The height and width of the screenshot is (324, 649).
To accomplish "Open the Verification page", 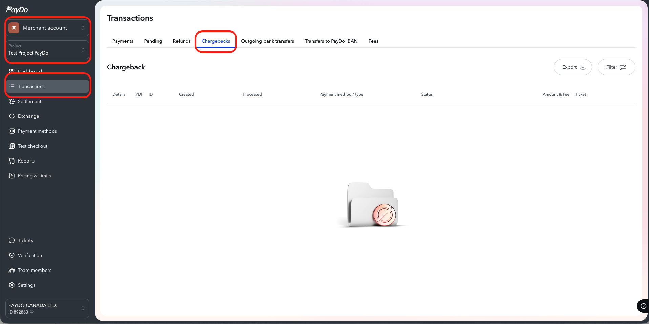I will 30,255.
